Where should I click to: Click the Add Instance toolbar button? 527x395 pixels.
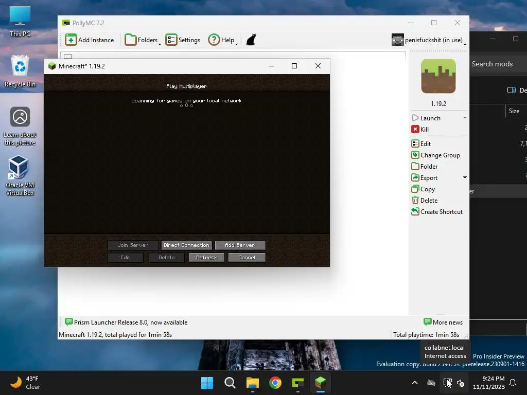(90, 40)
